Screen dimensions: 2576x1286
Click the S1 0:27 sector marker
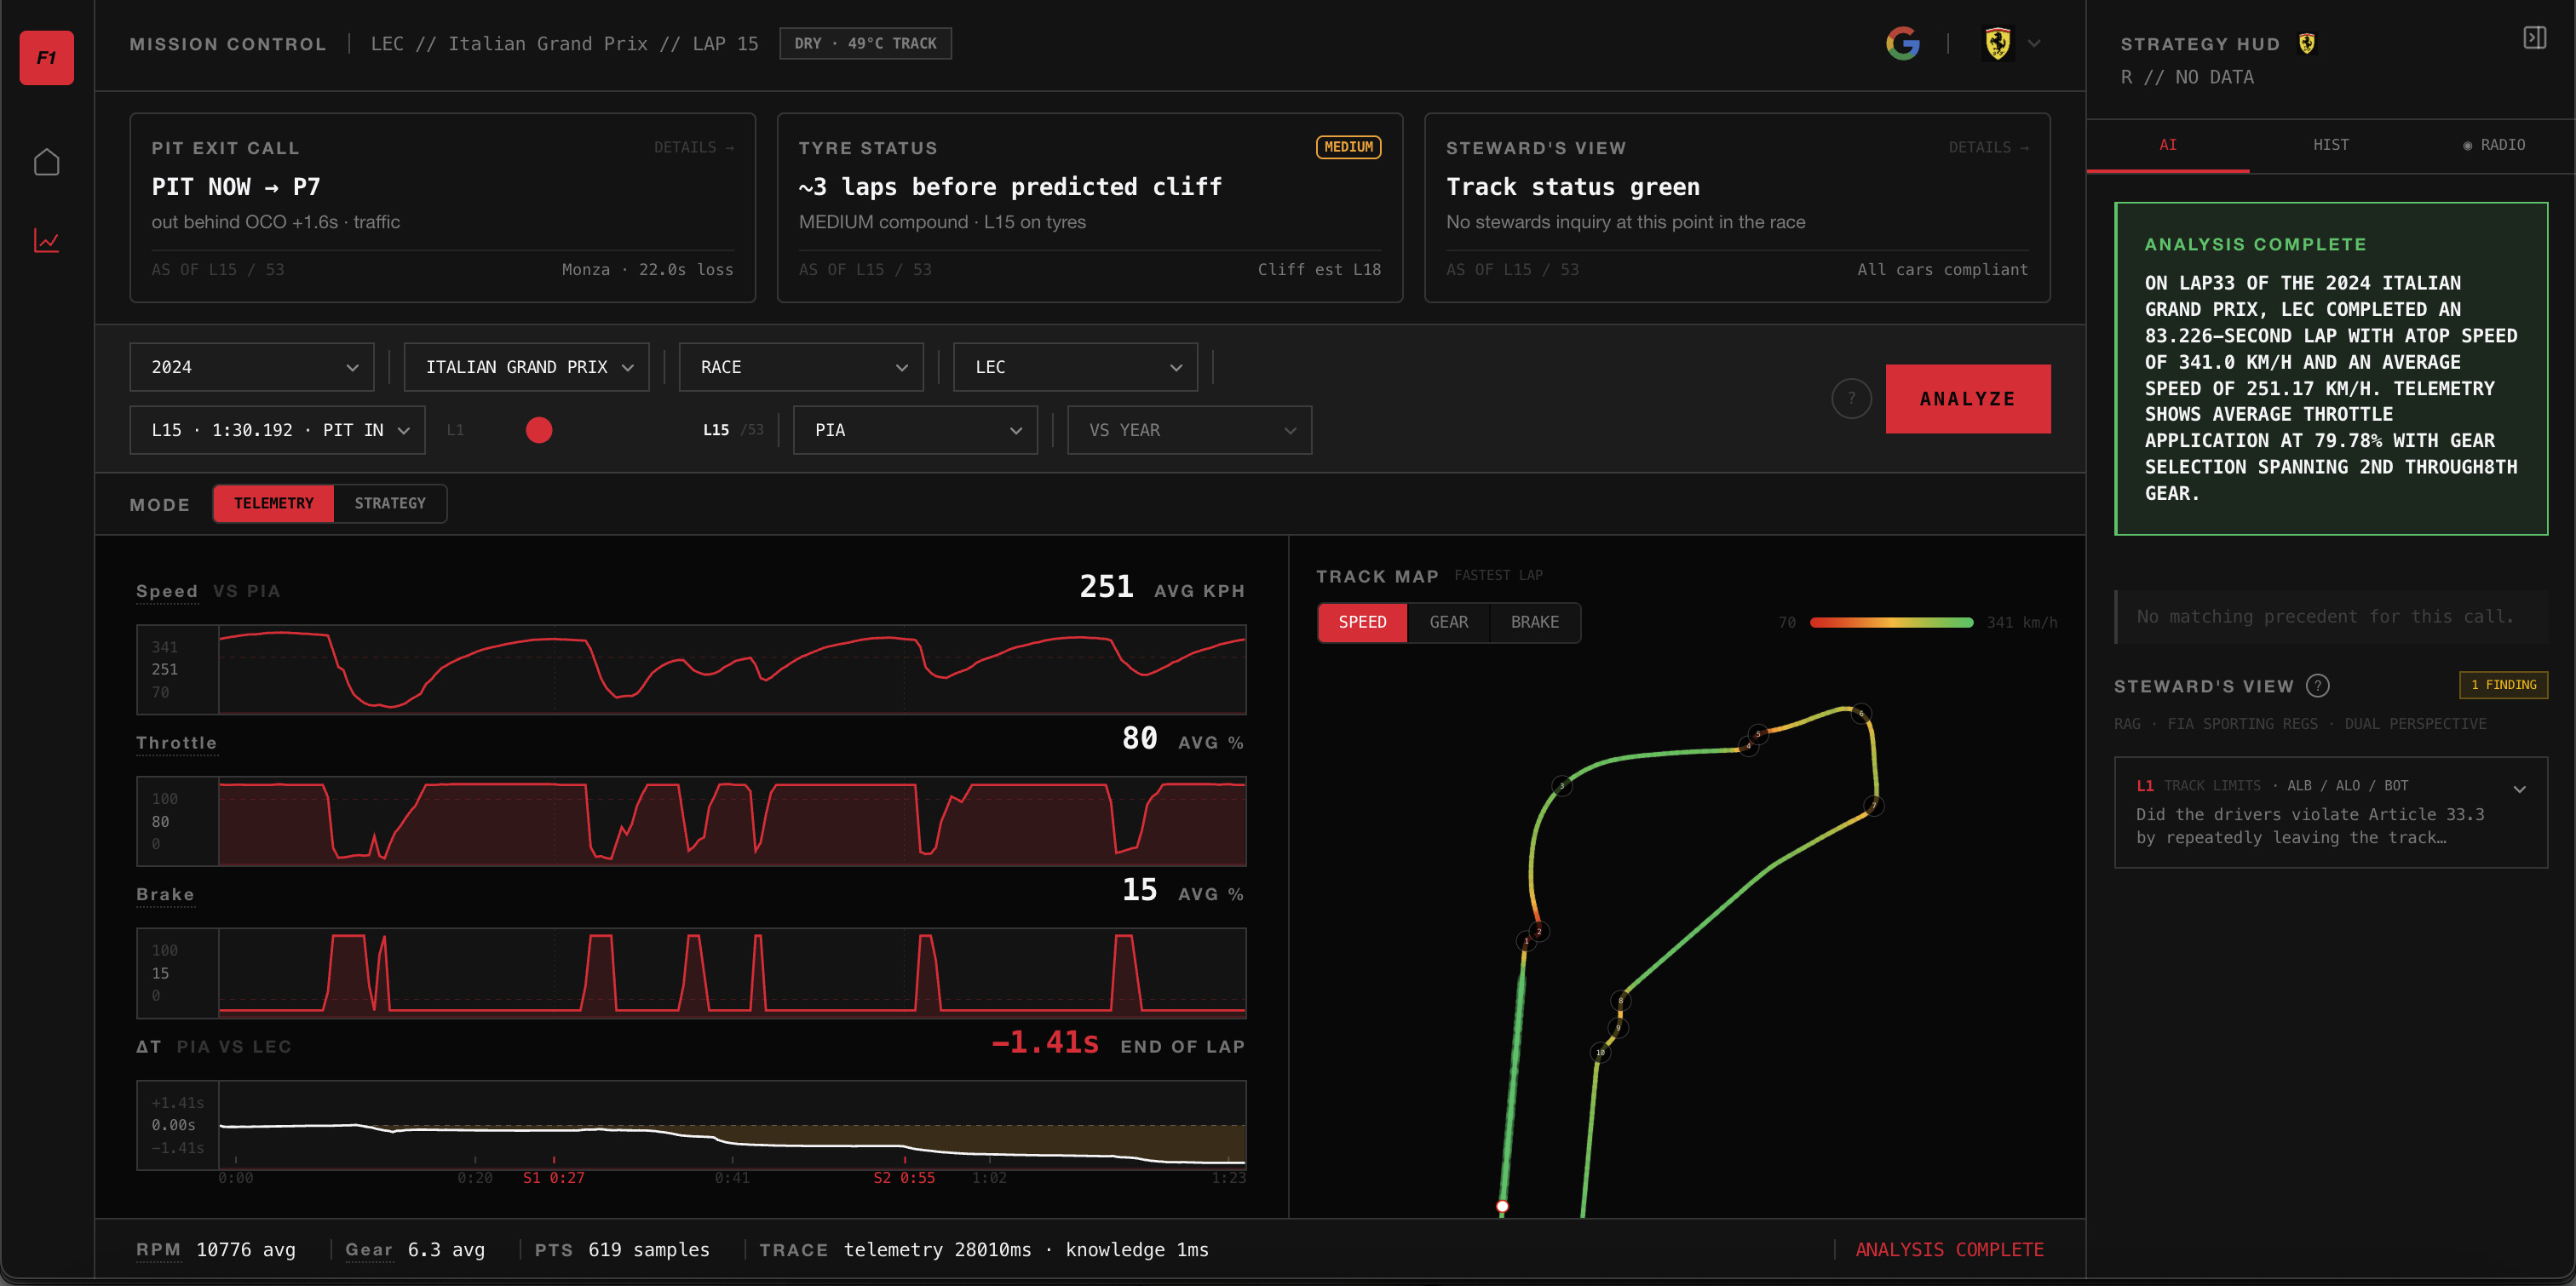[x=554, y=1178]
